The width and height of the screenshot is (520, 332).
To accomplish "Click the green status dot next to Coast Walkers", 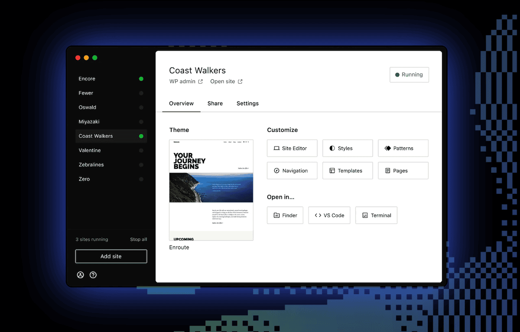I will (x=141, y=136).
